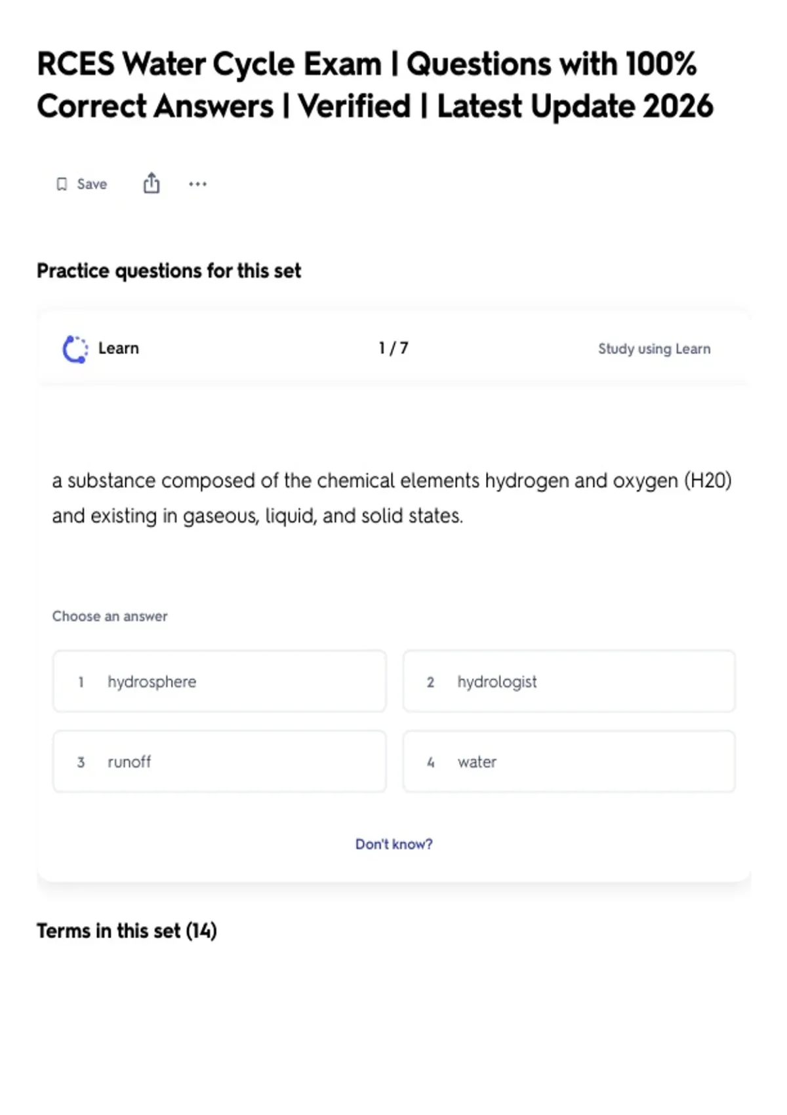Click the question definition text

click(x=392, y=498)
